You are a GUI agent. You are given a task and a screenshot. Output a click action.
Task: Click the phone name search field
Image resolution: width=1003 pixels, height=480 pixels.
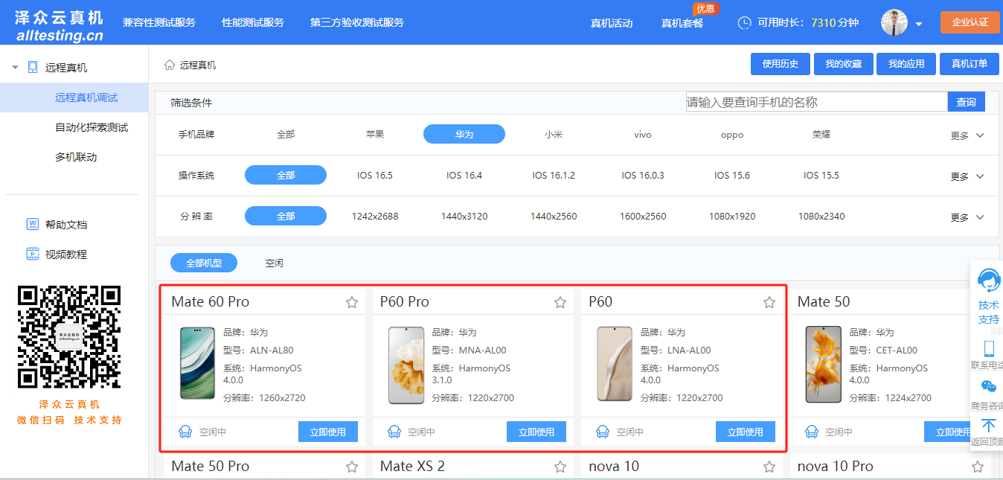pyautogui.click(x=815, y=102)
